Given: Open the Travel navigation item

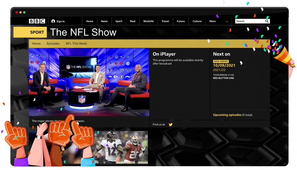Looking at the screenshot, I should pos(165,21).
